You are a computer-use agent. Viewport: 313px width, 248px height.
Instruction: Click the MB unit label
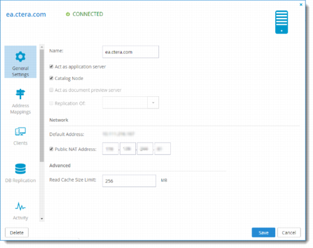coord(164,180)
